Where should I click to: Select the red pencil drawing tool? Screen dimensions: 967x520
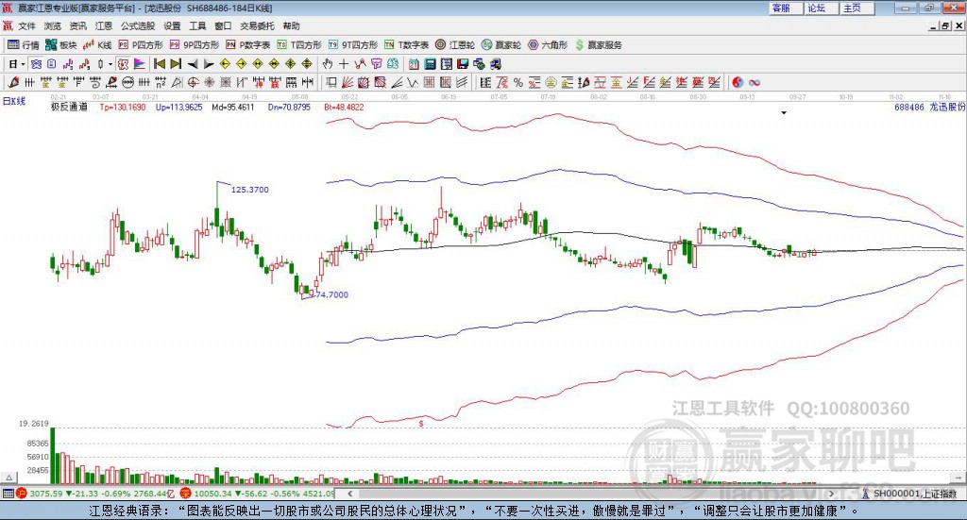tap(13, 82)
